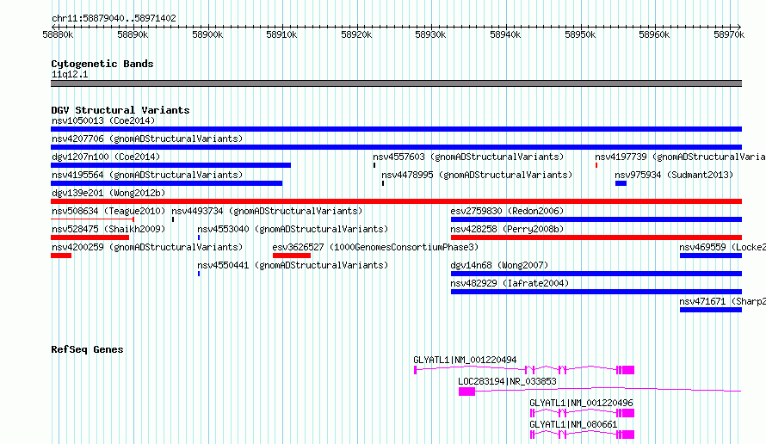Open nsv4207706 gnomAD variant label

point(147,139)
